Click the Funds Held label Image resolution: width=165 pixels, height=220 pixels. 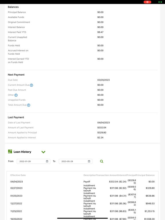tap(14, 46)
